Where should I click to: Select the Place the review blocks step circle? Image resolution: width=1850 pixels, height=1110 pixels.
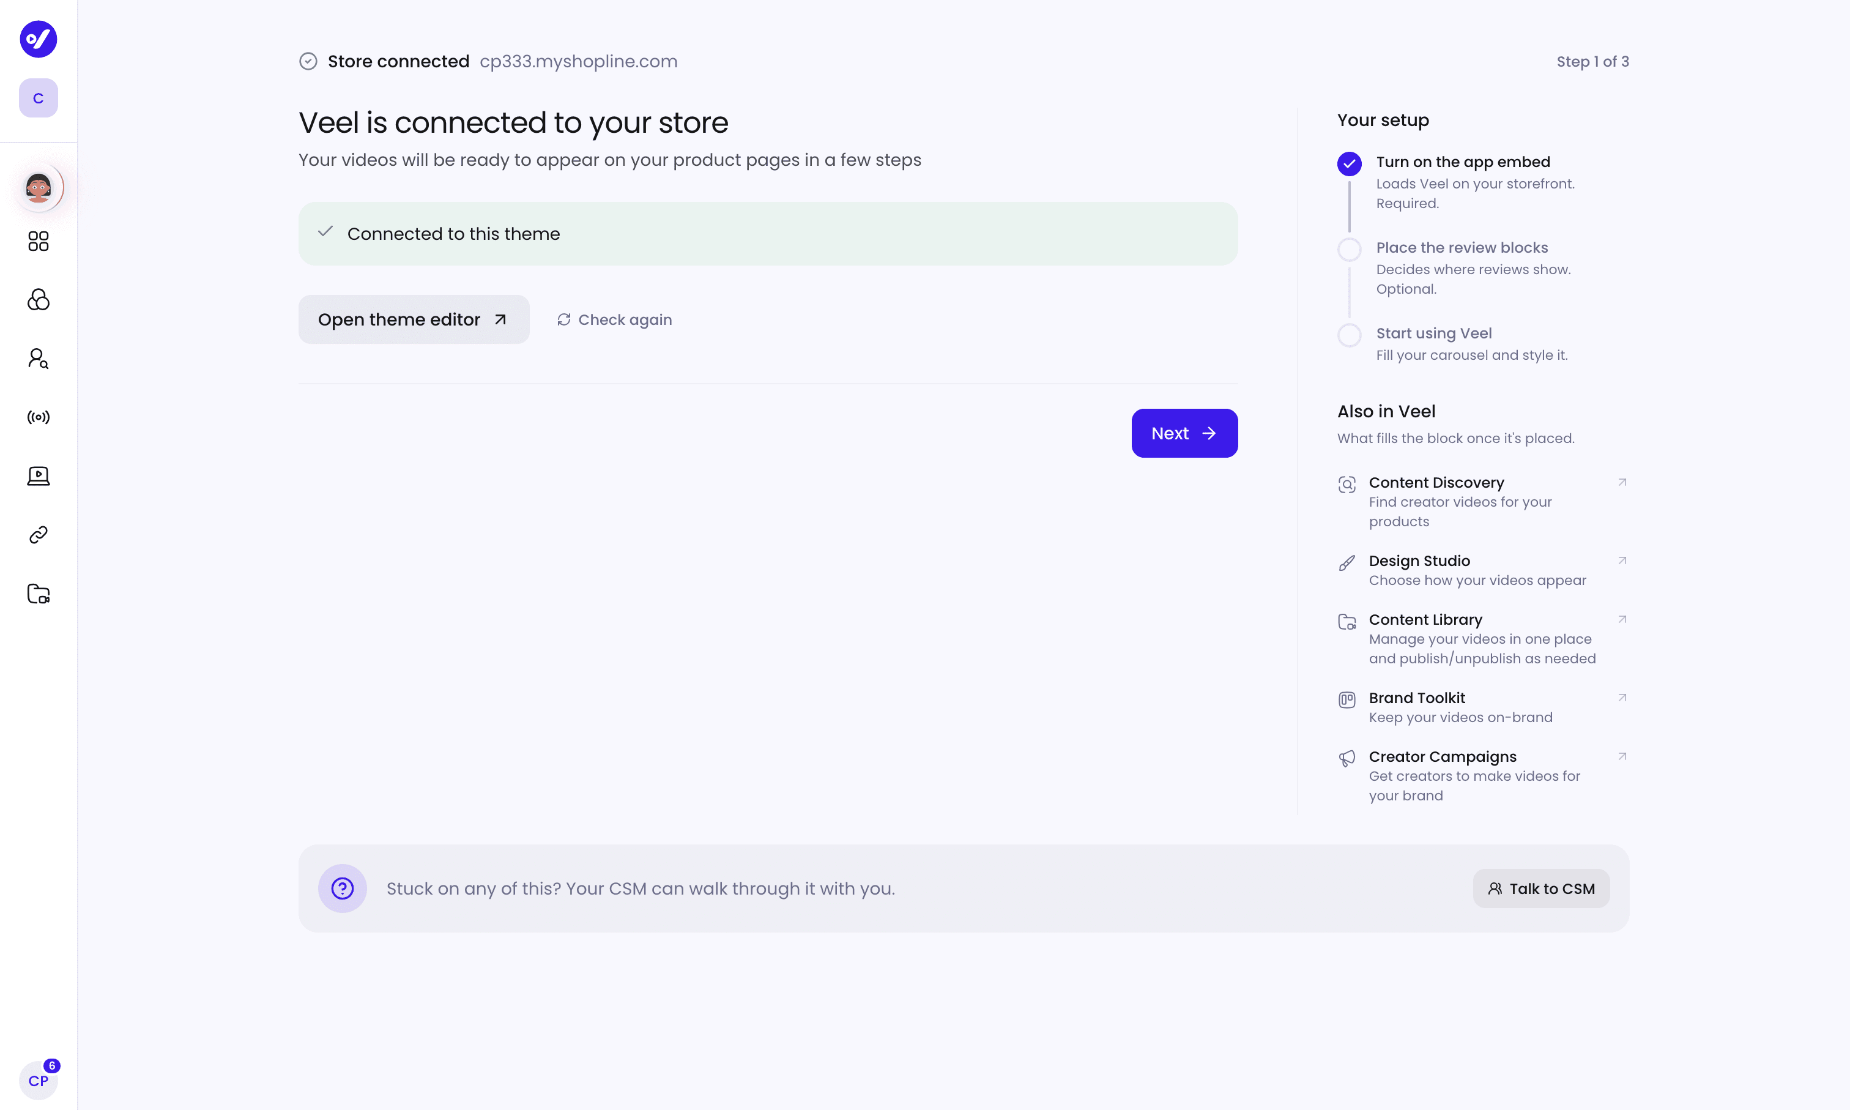tap(1349, 249)
